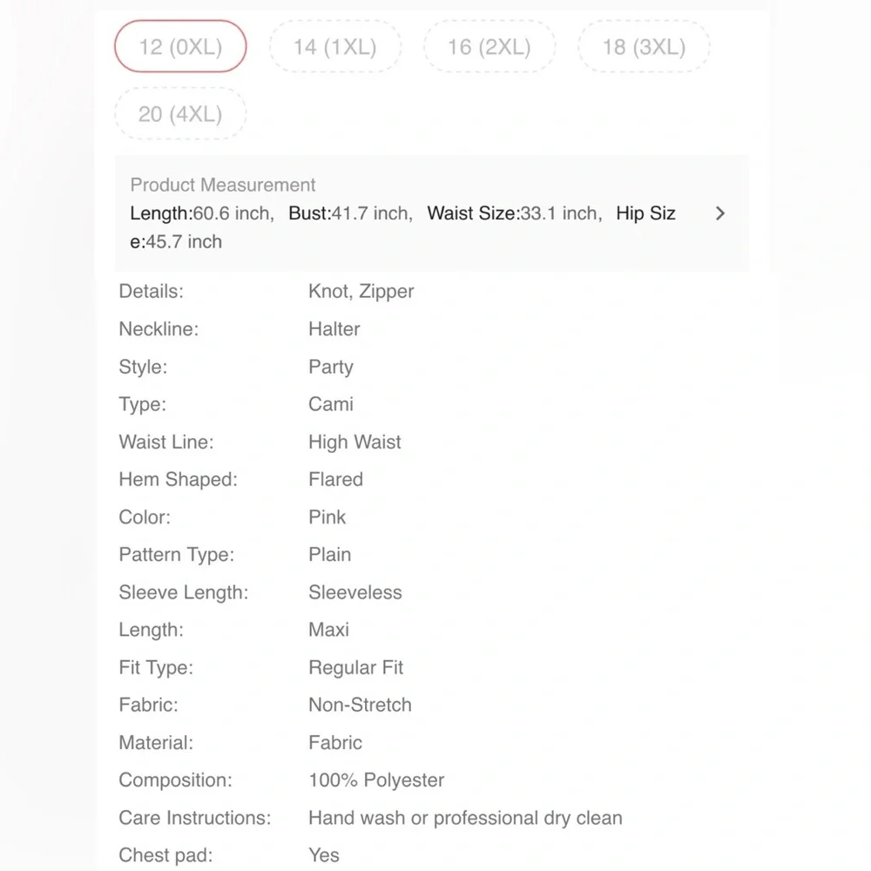The image size is (871, 871).
Task: Click the Waist Size 33.1 inch measurement
Action: click(515, 213)
